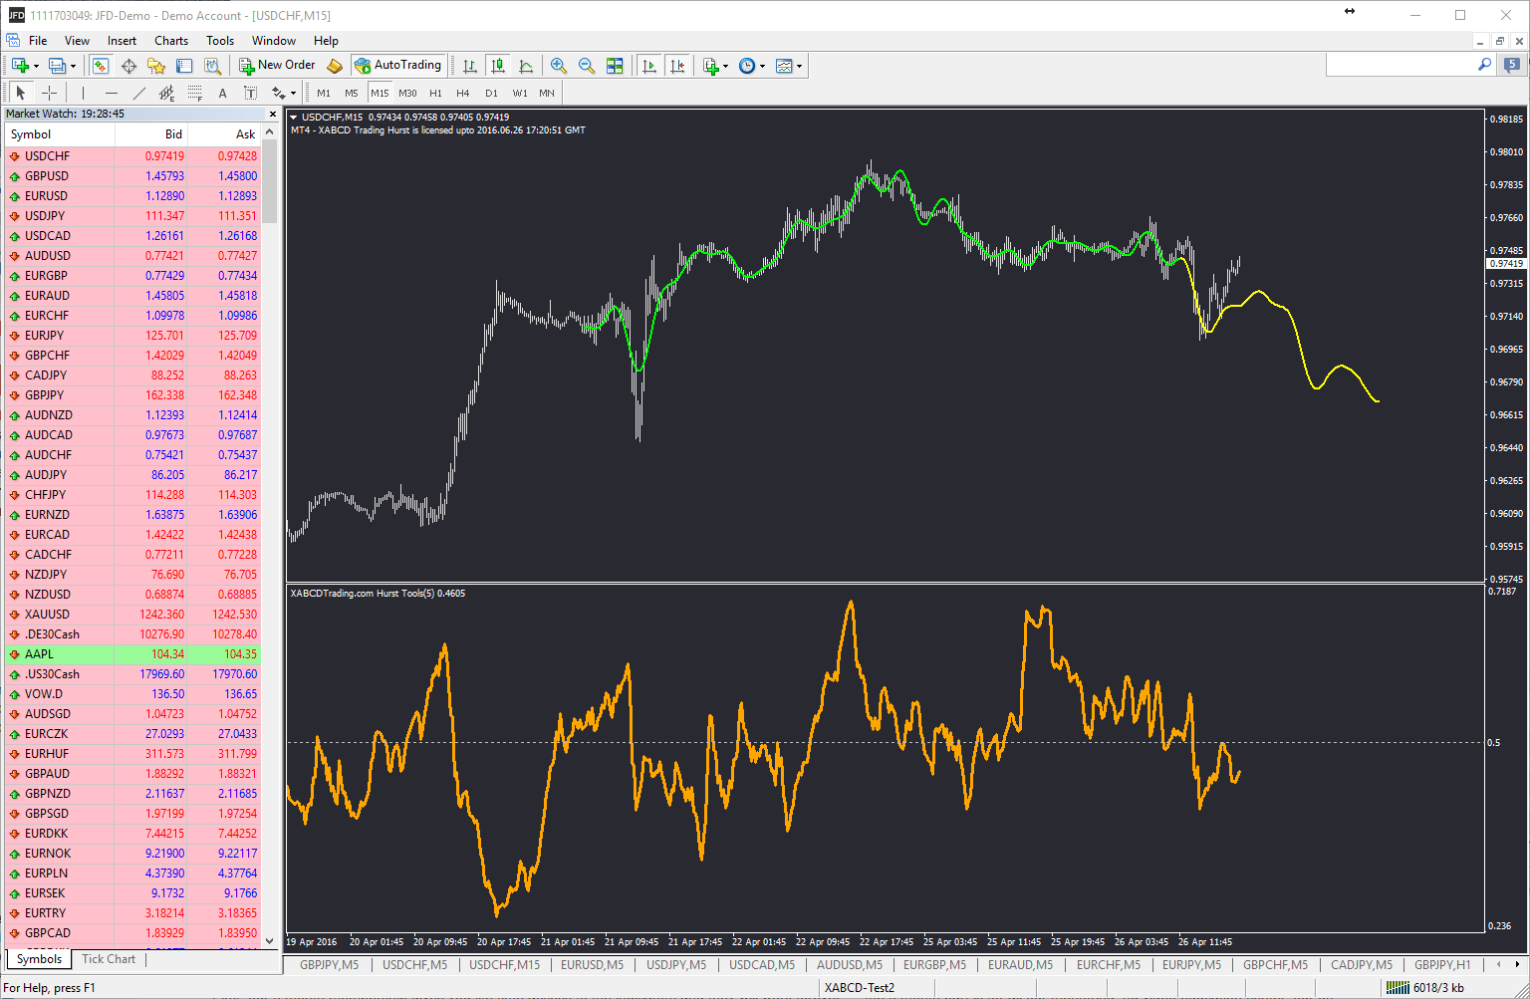Toggle chart auto scroll icon

click(x=649, y=66)
